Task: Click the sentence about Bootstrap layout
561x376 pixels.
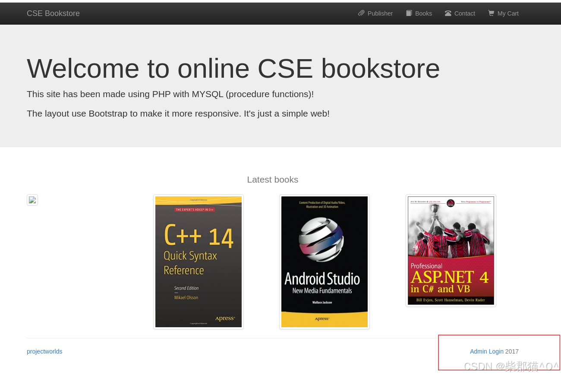Action: pyautogui.click(x=178, y=114)
